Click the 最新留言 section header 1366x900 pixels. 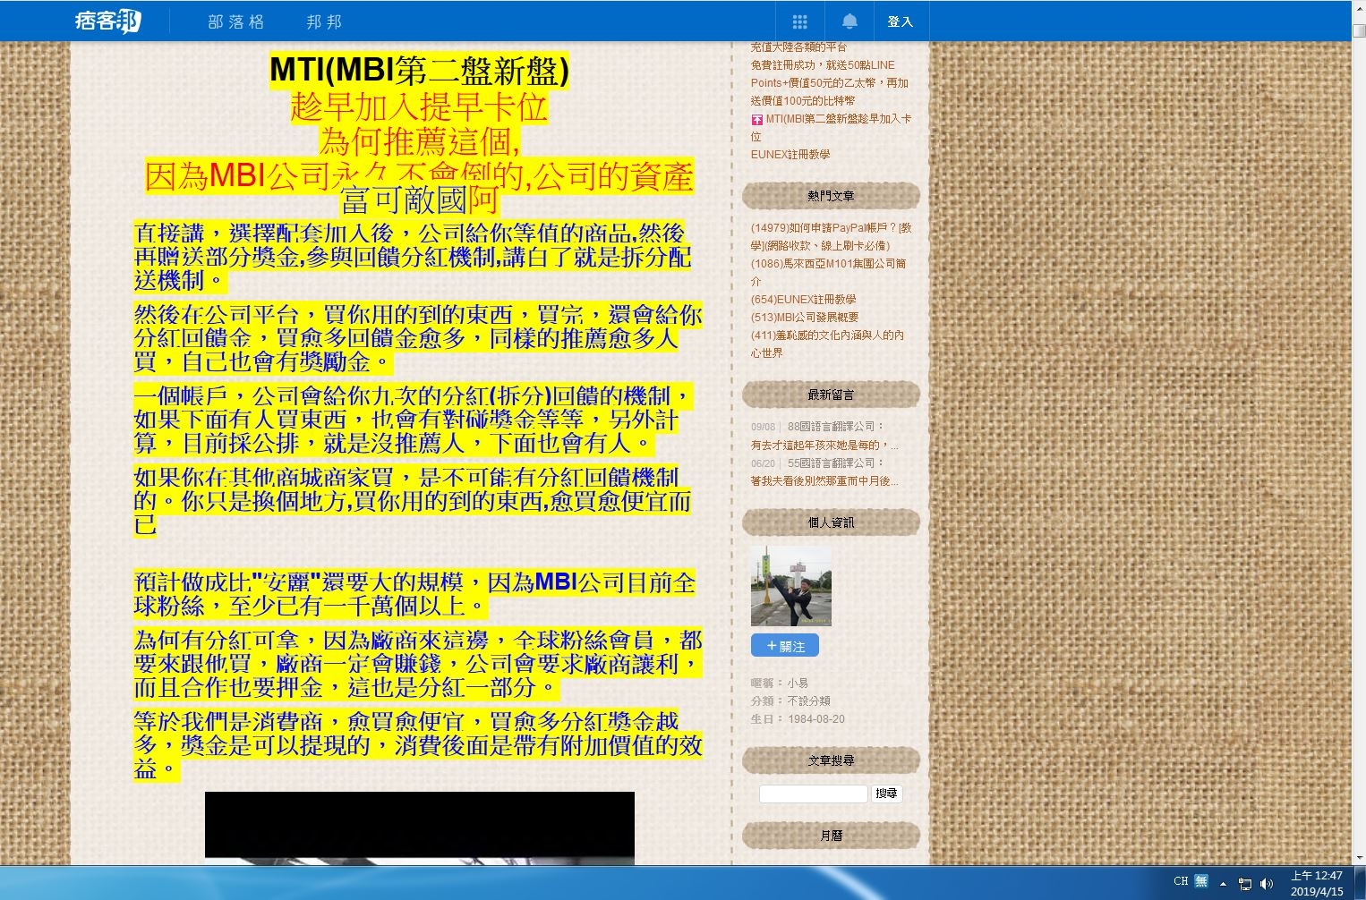point(831,395)
